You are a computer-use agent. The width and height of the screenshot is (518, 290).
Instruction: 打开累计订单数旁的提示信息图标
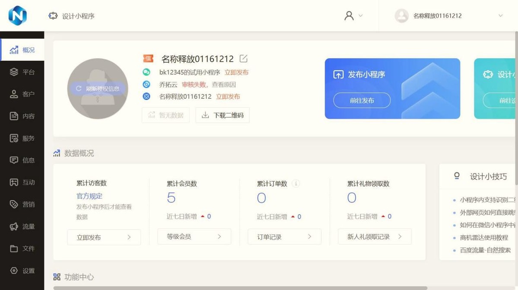295,183
